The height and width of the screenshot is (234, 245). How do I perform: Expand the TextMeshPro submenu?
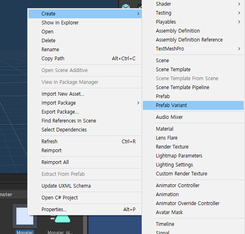[193, 49]
